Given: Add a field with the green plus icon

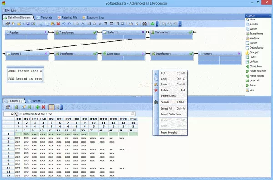Looking at the screenshot, I should coord(38,107).
